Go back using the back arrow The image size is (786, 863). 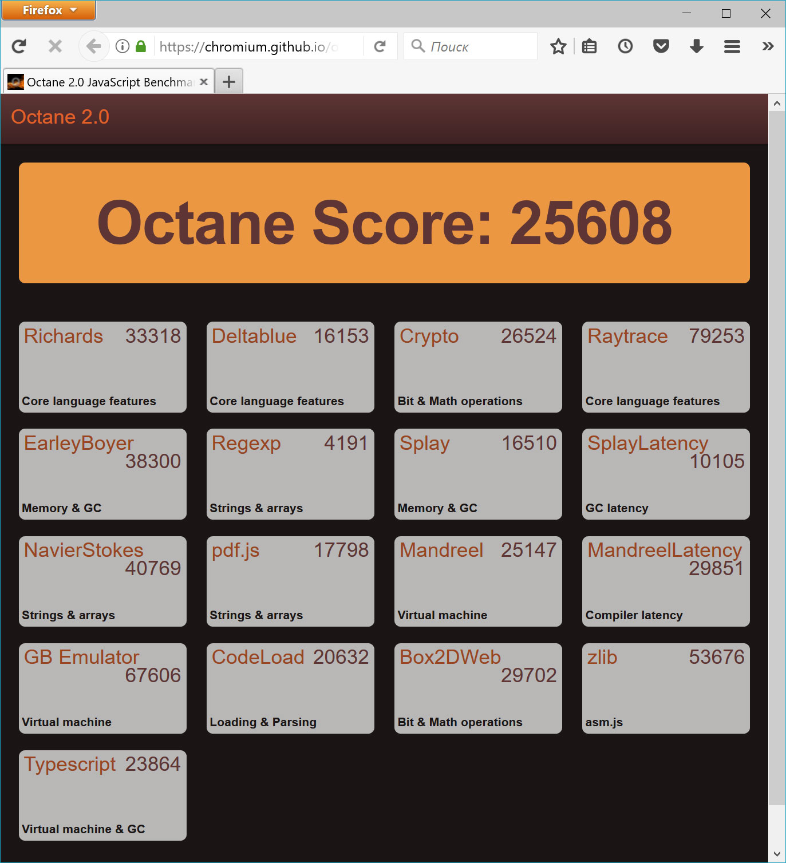[x=93, y=46]
